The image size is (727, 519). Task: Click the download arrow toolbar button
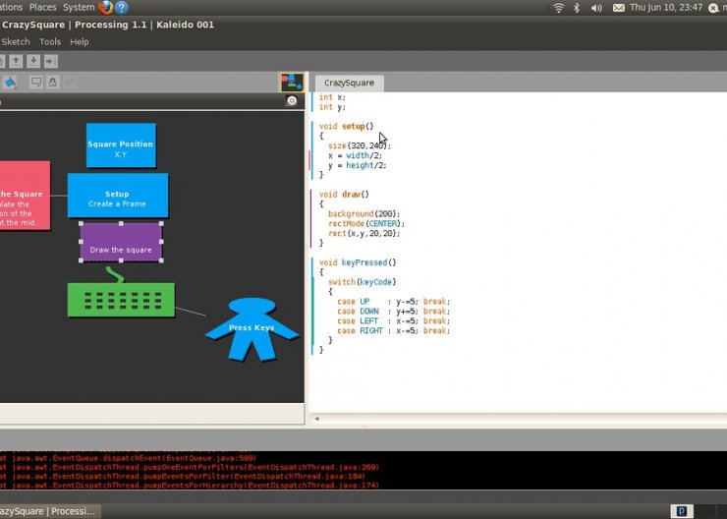click(x=33, y=61)
